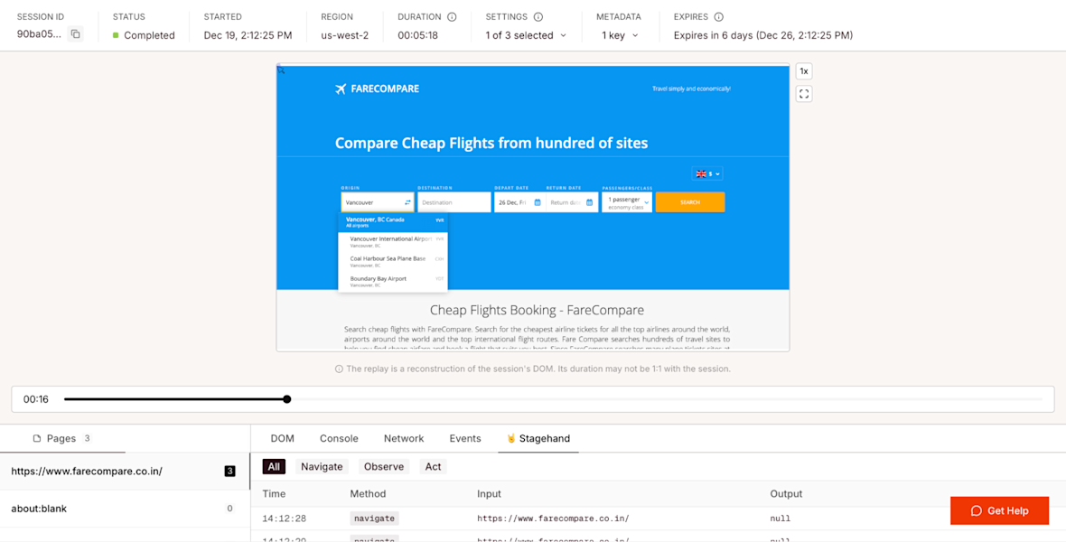
Task: Switch to the Stagehand tab
Action: click(538, 439)
